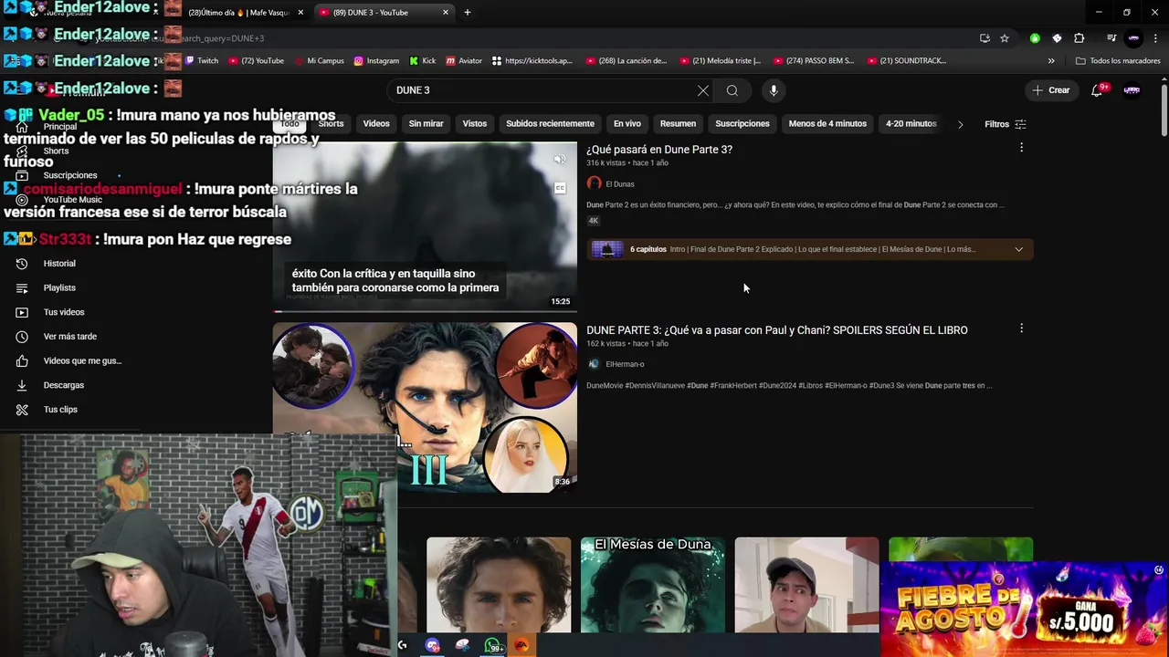Open the media control playlist icon
The height and width of the screenshot is (657, 1169).
tap(1111, 38)
